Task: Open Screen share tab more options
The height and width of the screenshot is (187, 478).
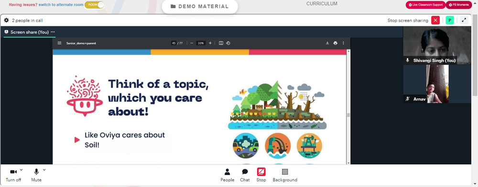Action: coord(53,32)
